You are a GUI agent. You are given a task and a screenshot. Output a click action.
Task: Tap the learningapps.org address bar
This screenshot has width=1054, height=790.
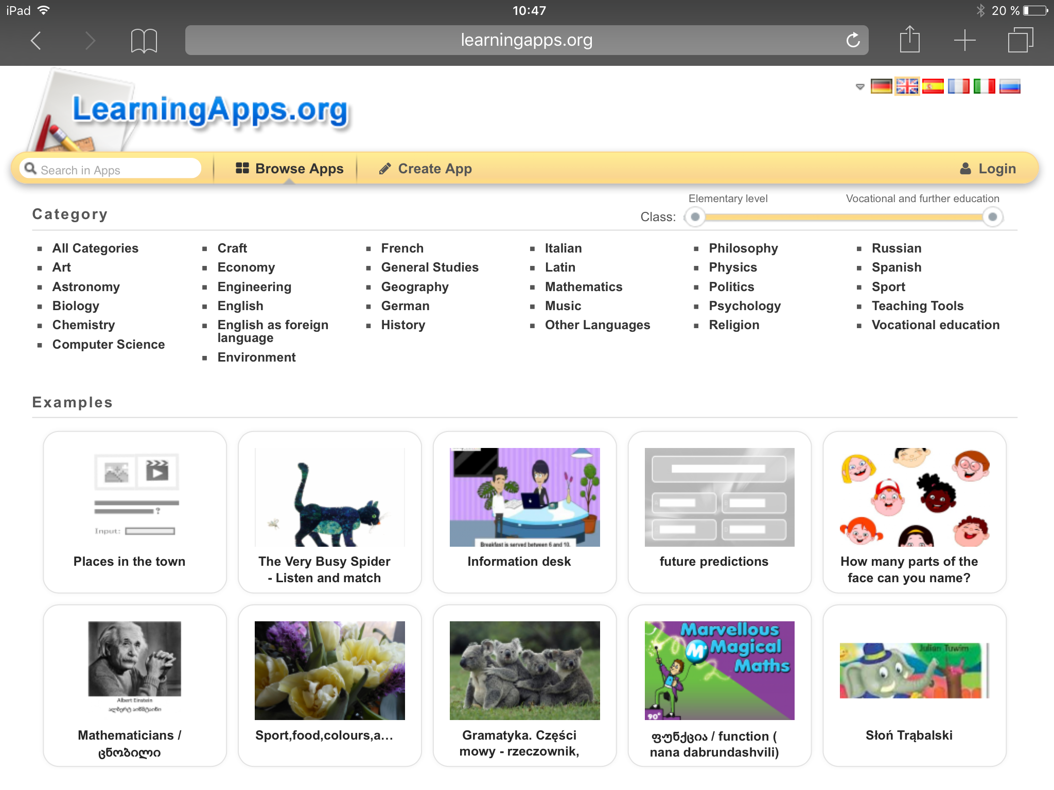coord(526,40)
